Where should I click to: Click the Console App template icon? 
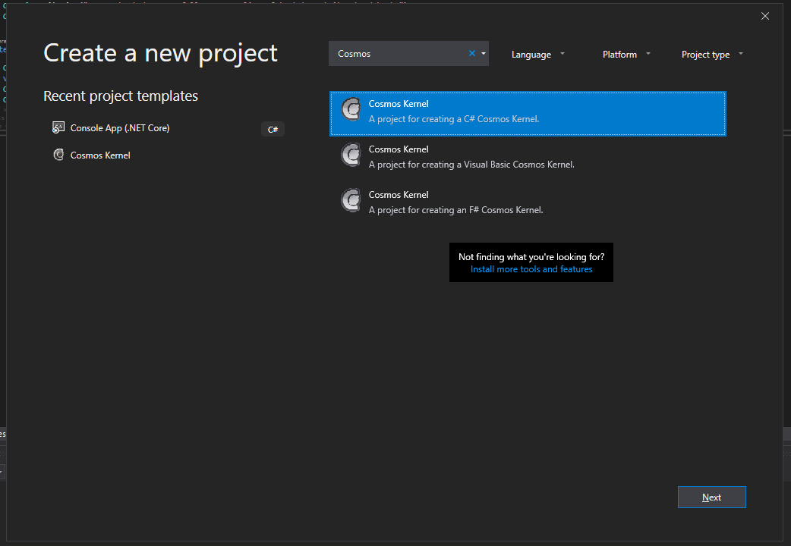[x=58, y=127]
